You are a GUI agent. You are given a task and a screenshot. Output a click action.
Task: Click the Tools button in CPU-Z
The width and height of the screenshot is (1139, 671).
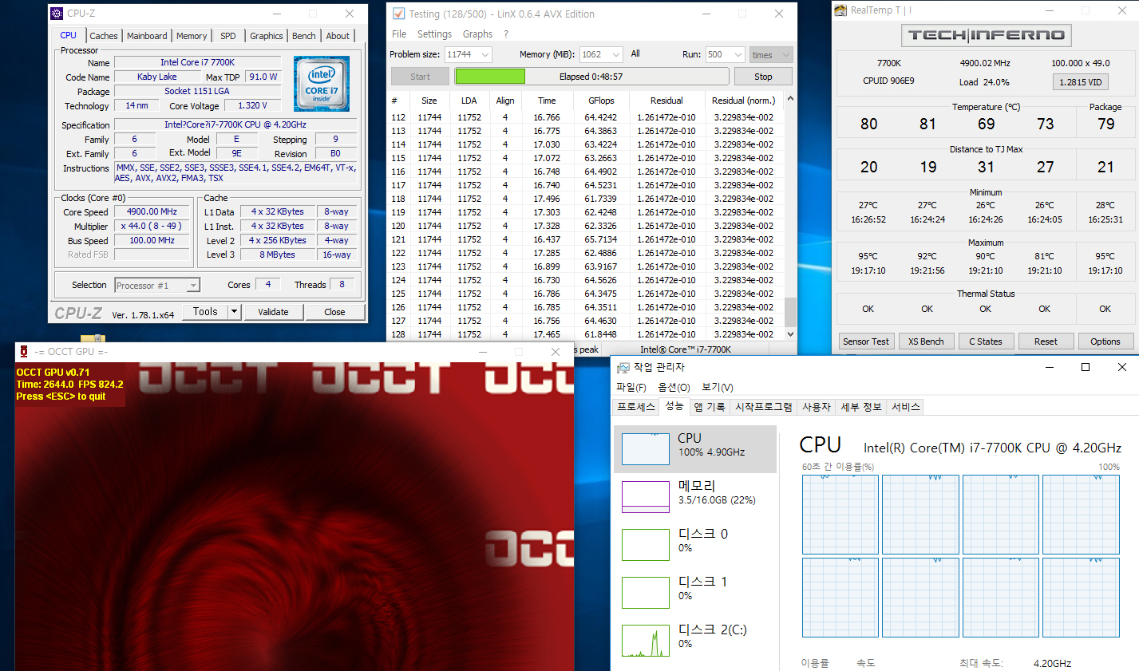tap(205, 312)
